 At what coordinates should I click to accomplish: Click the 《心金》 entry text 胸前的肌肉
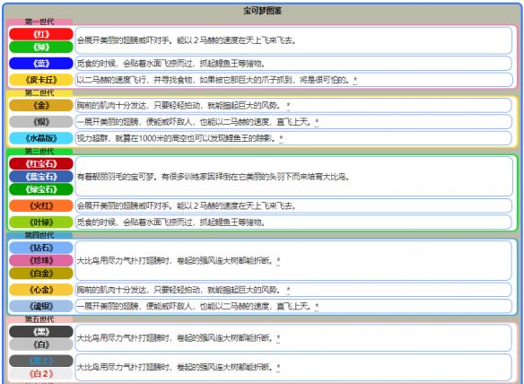point(179,290)
